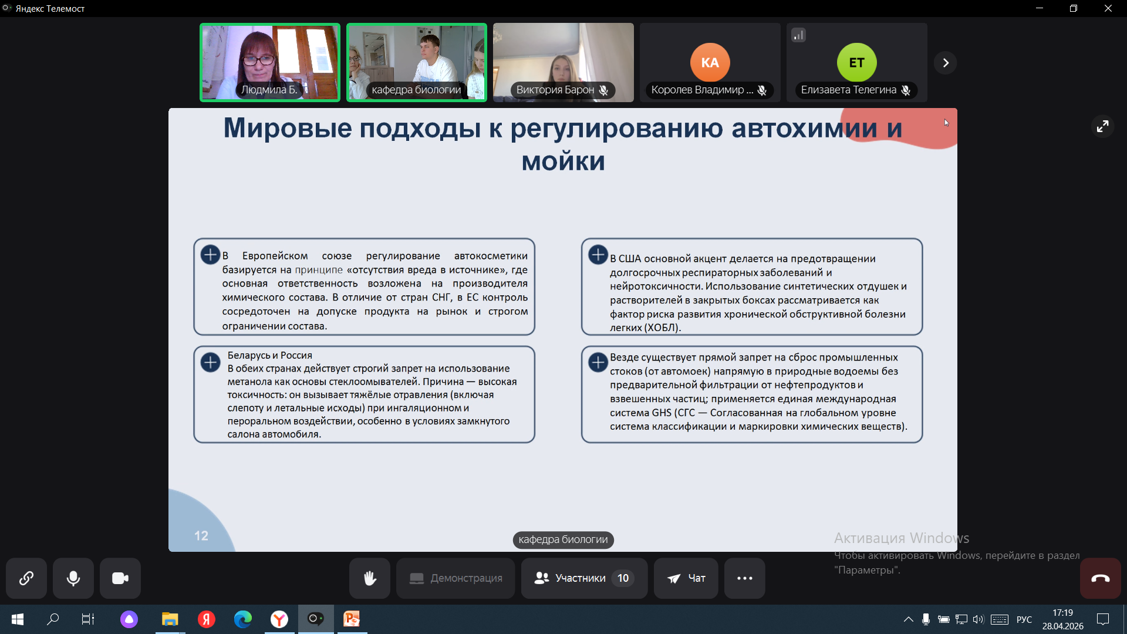Image resolution: width=1127 pixels, height=634 pixels.
Task: Toggle the camera button
Action: [120, 578]
